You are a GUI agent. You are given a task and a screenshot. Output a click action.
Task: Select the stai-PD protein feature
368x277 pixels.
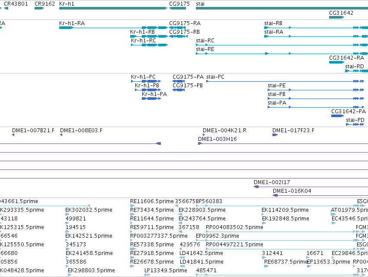355,124
